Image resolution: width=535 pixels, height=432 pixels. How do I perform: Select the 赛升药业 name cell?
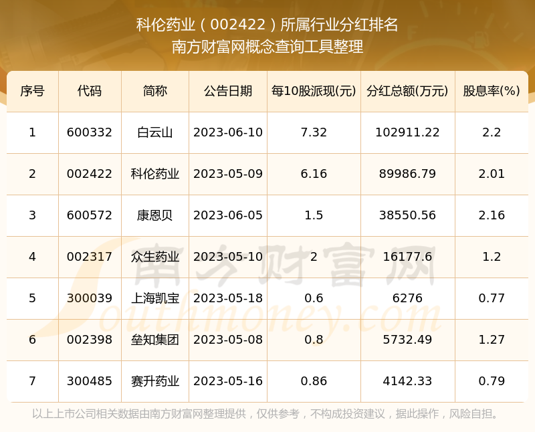(155, 381)
